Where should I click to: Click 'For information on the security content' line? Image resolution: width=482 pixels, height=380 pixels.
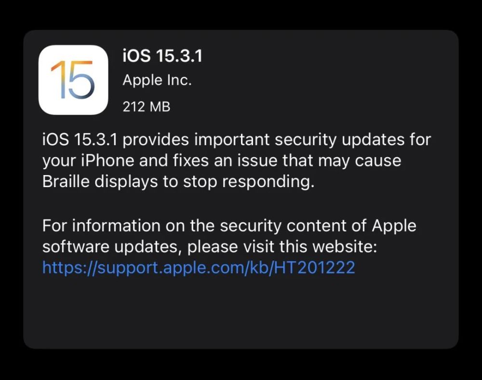204,225
